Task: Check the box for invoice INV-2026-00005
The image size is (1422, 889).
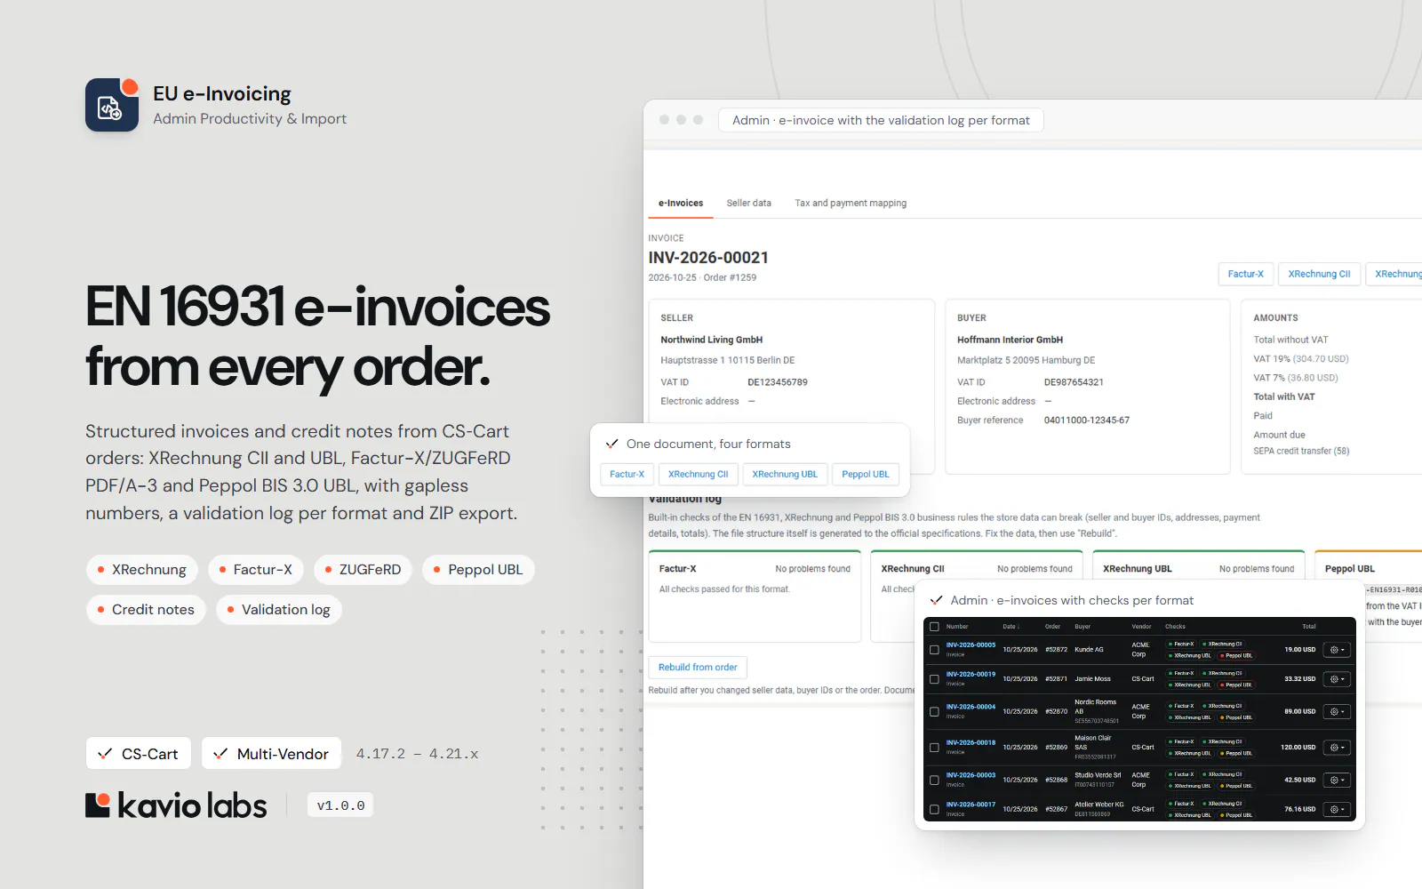Action: pyautogui.click(x=934, y=650)
